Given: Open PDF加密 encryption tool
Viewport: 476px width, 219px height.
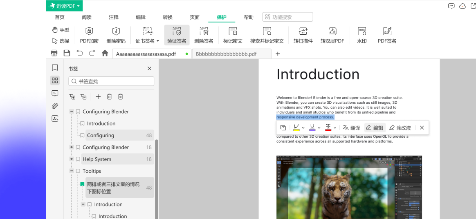Looking at the screenshot, I should [x=89, y=35].
